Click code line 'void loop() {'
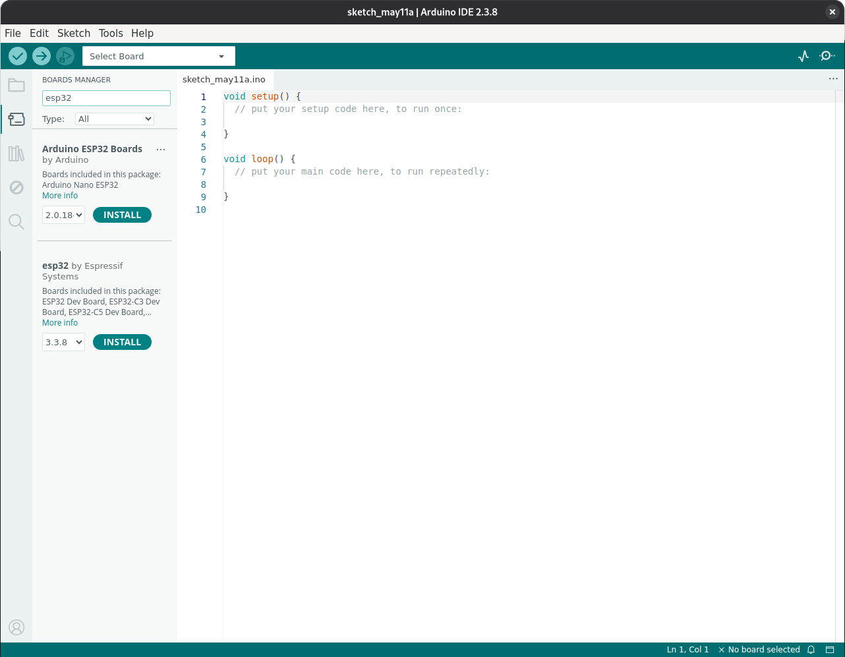 (260, 159)
